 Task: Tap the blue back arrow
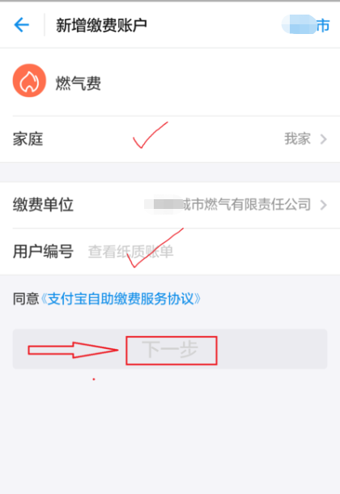(x=22, y=25)
